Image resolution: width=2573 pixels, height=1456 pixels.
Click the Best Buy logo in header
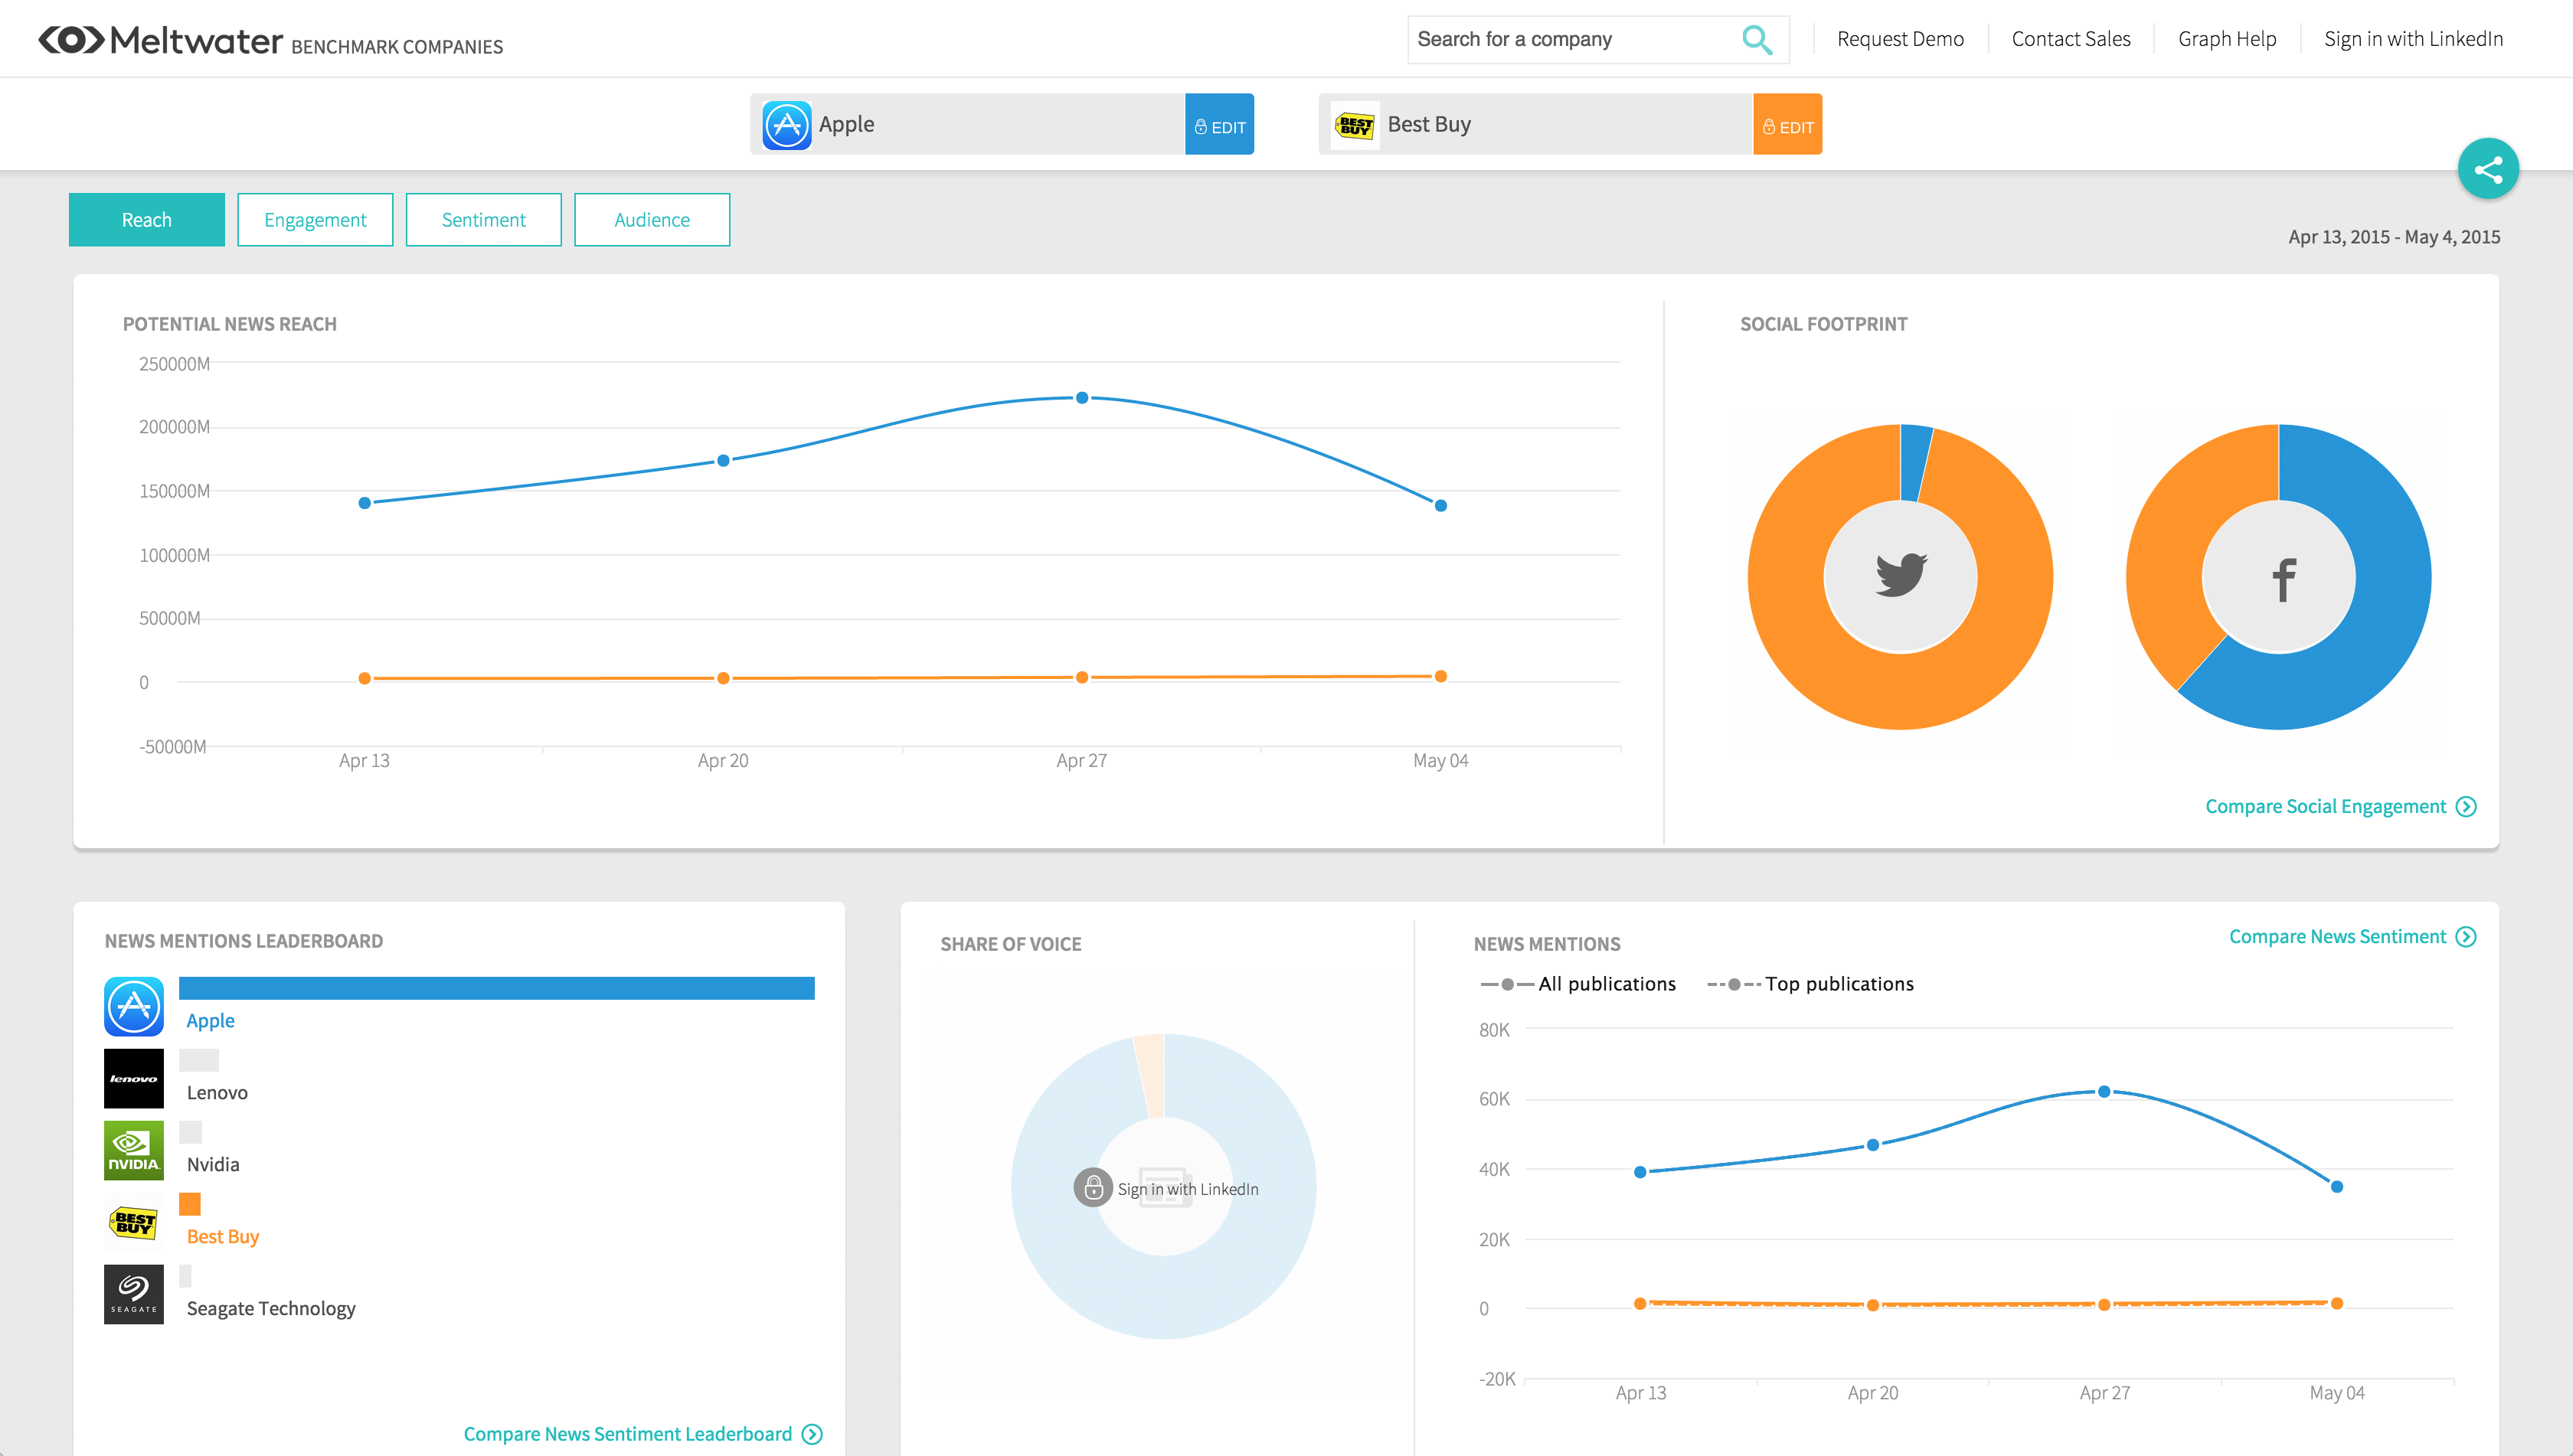pyautogui.click(x=1355, y=125)
